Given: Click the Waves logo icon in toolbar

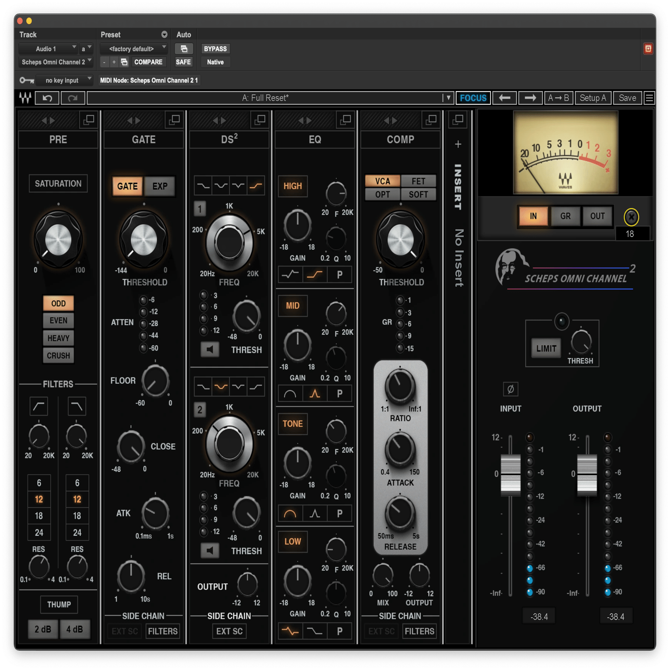Looking at the screenshot, I should point(25,98).
